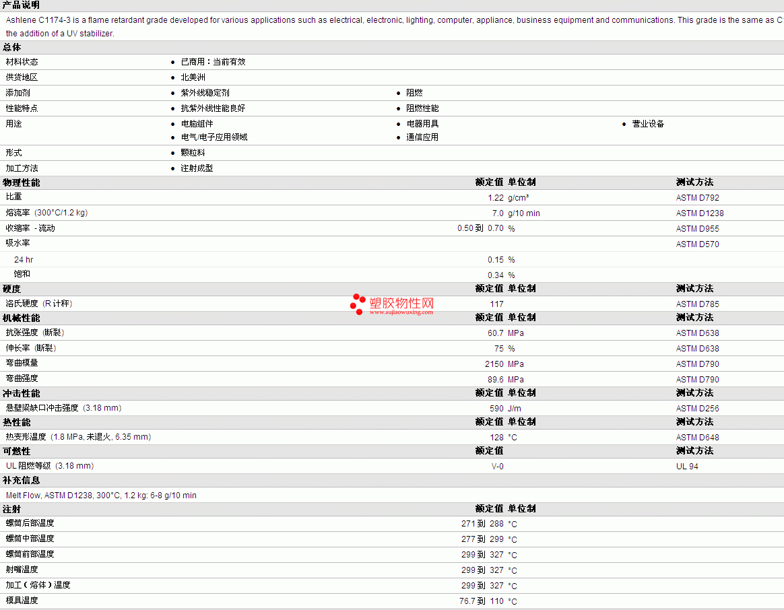The image size is (784, 610).
Task: Click ASTM D256 test method
Action: point(698,409)
